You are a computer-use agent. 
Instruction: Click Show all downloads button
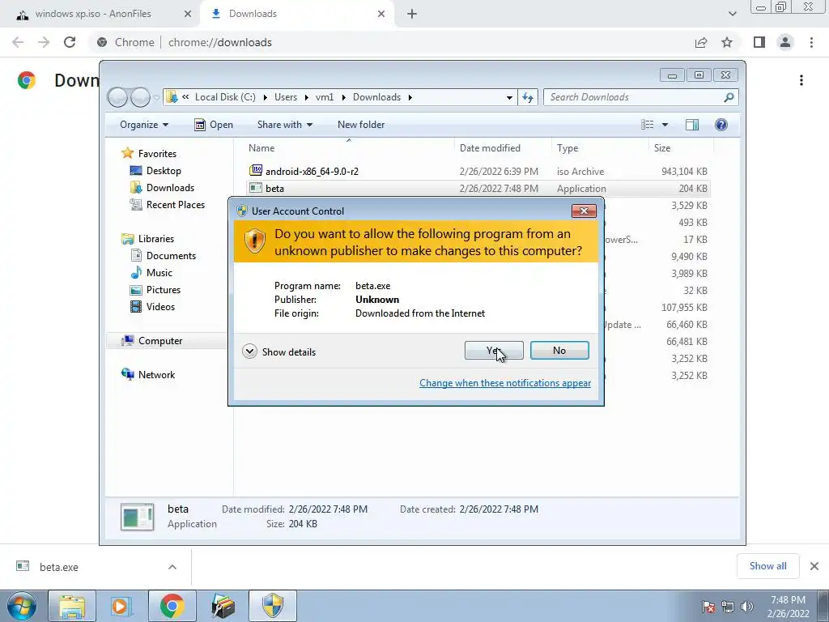tap(767, 566)
